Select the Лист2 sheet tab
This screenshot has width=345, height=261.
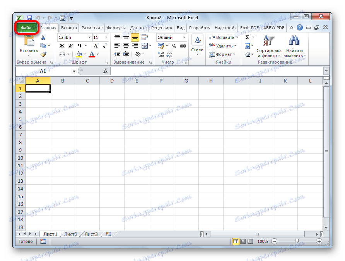70,234
